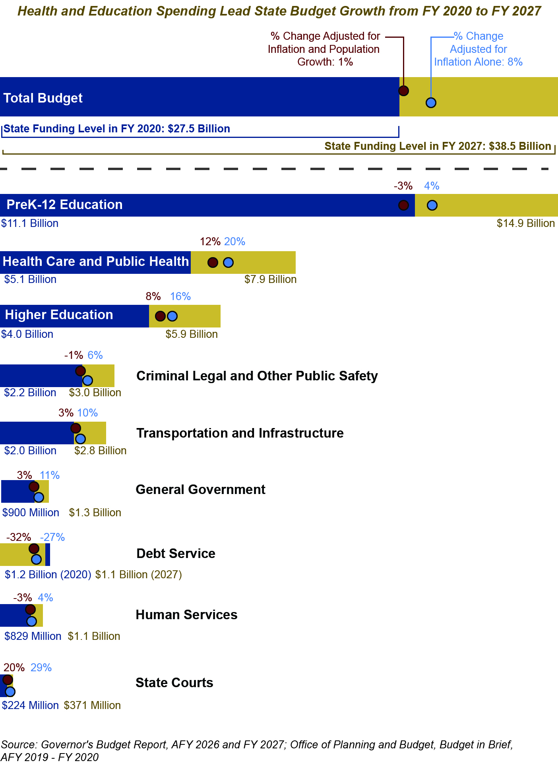
Task: Select the blue dot on State Courts bar
Action: click(10, 692)
